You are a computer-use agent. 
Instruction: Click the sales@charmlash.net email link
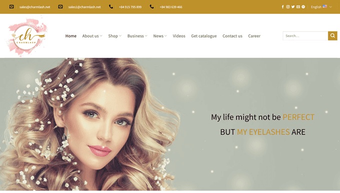pyautogui.click(x=34, y=7)
